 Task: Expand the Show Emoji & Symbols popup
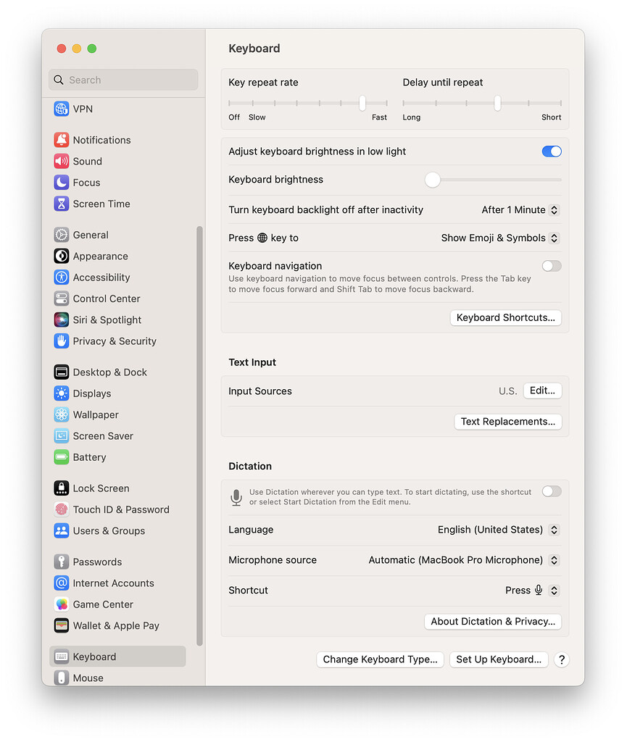point(499,238)
